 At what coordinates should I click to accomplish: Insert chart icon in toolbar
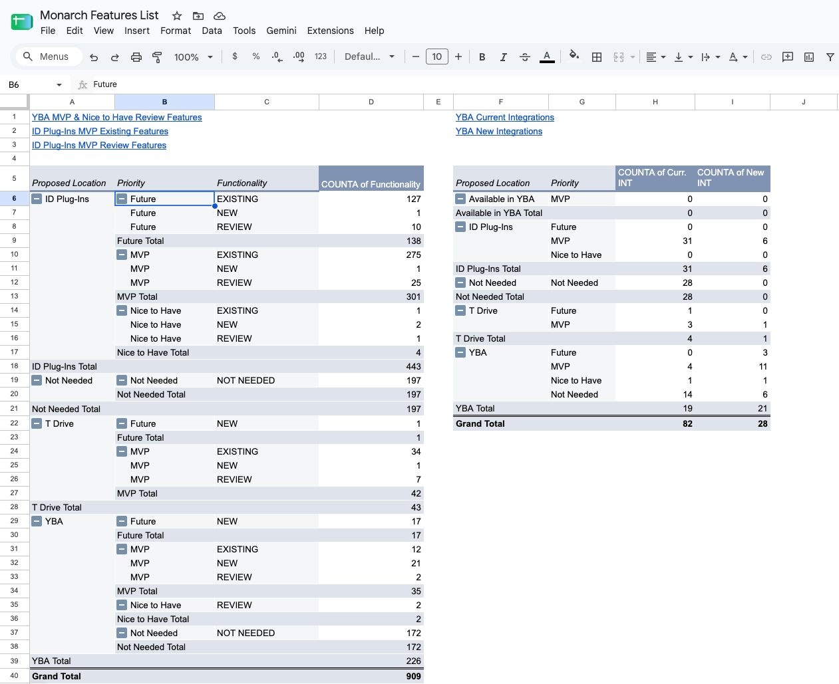click(809, 57)
